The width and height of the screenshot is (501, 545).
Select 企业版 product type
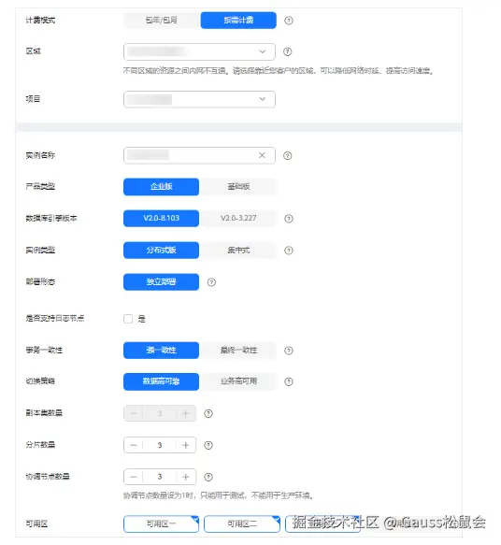coord(161,187)
